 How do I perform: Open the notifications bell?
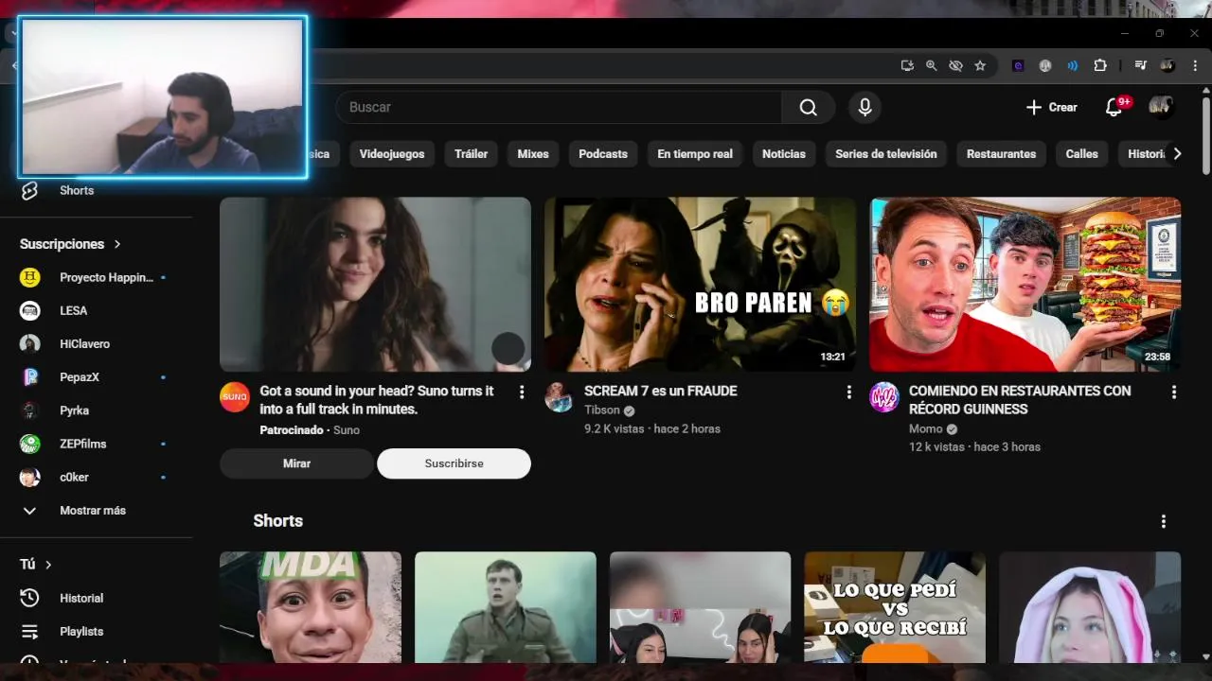(1114, 107)
